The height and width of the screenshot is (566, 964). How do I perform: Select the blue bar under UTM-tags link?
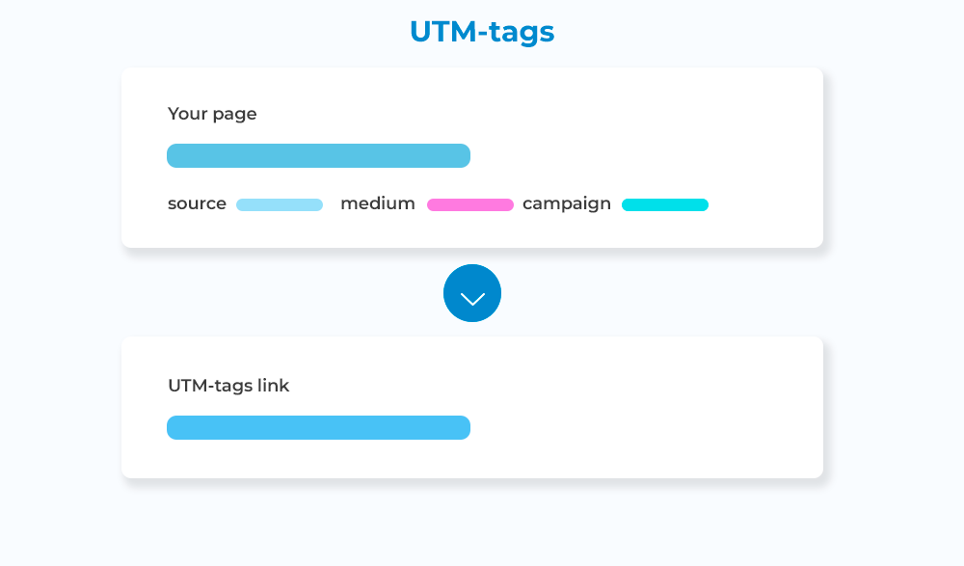(318, 428)
